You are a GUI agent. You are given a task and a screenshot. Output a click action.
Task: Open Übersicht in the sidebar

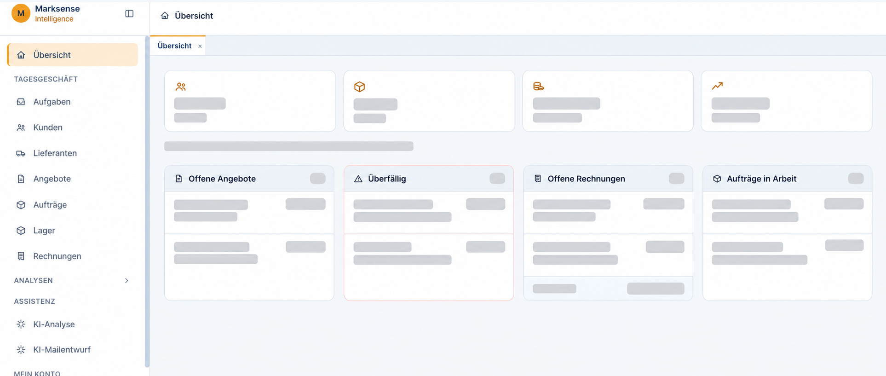[72, 55]
